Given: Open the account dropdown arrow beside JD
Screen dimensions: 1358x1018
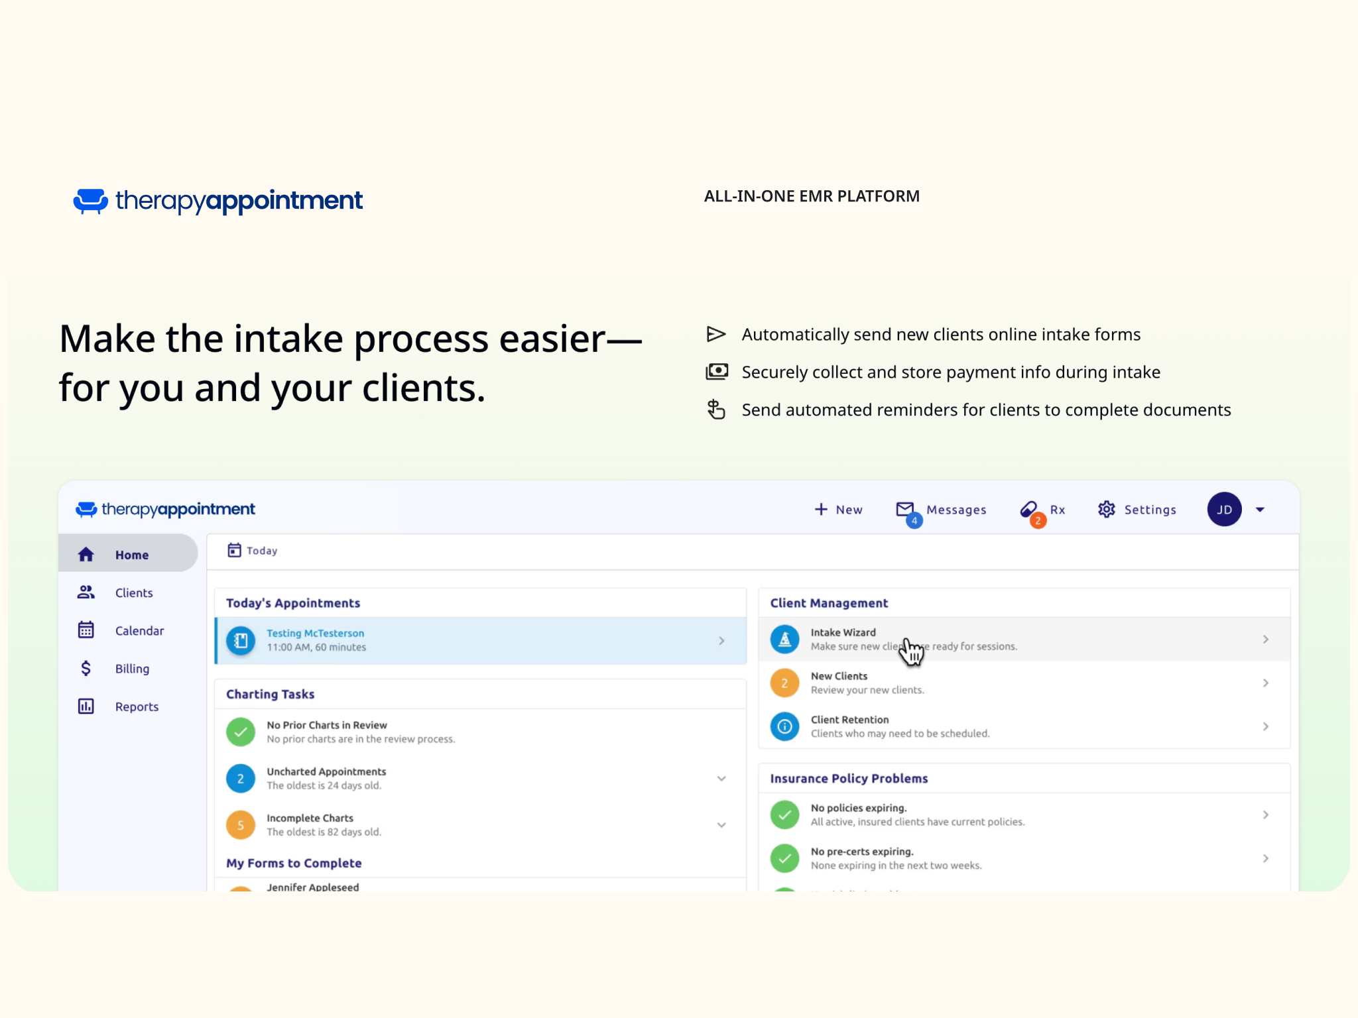Looking at the screenshot, I should (1260, 510).
